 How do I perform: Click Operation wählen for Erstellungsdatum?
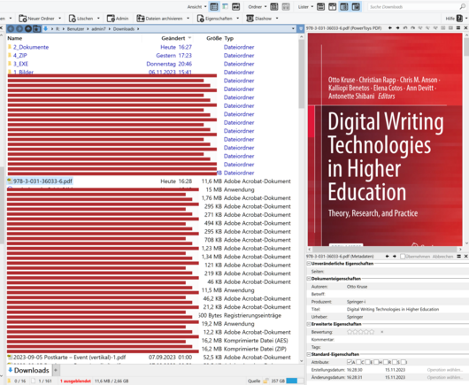[x=444, y=370]
